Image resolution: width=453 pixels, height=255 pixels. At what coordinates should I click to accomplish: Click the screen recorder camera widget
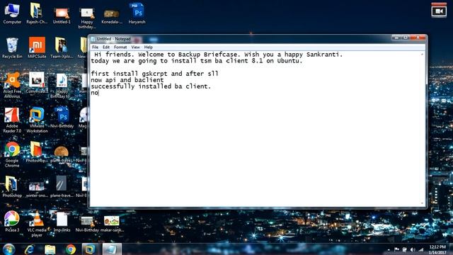tap(439, 11)
